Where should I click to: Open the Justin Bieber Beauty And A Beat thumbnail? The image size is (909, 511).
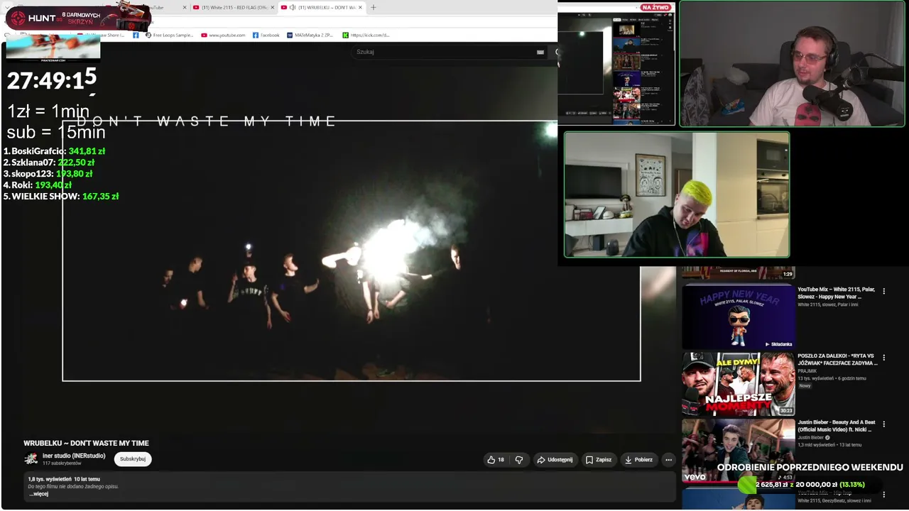[x=738, y=450]
